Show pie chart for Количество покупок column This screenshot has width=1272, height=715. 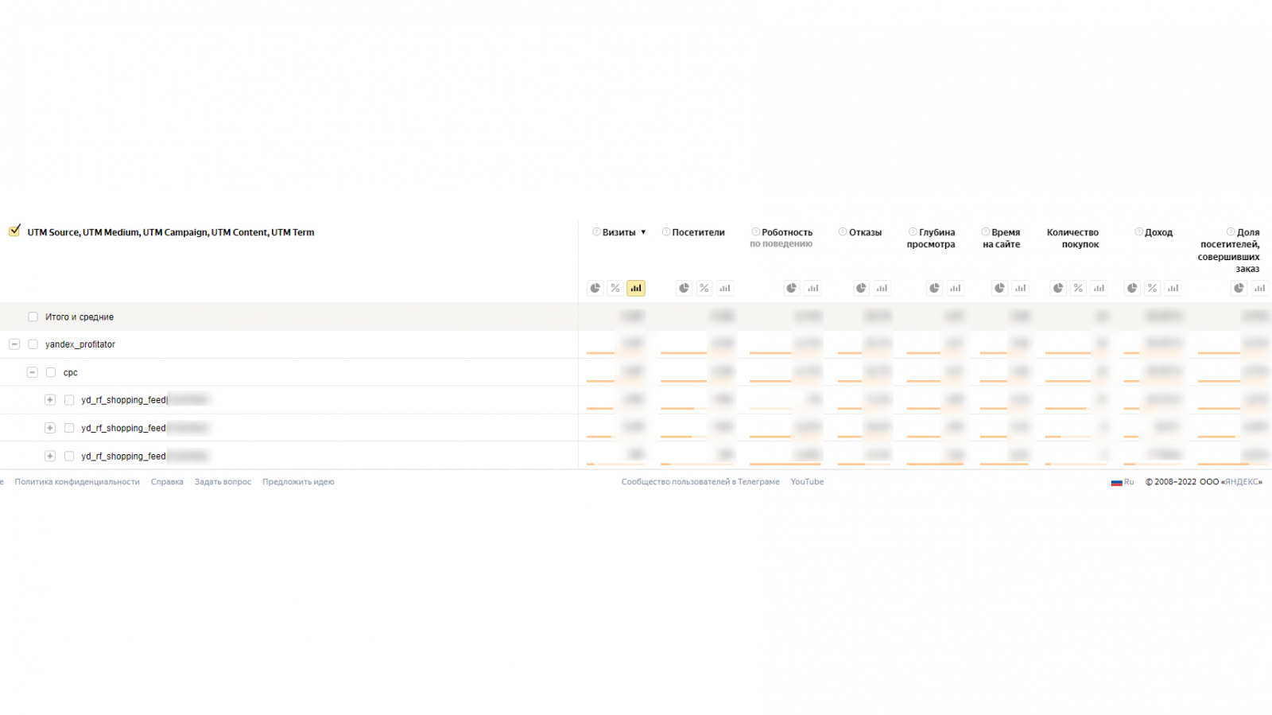click(1058, 288)
